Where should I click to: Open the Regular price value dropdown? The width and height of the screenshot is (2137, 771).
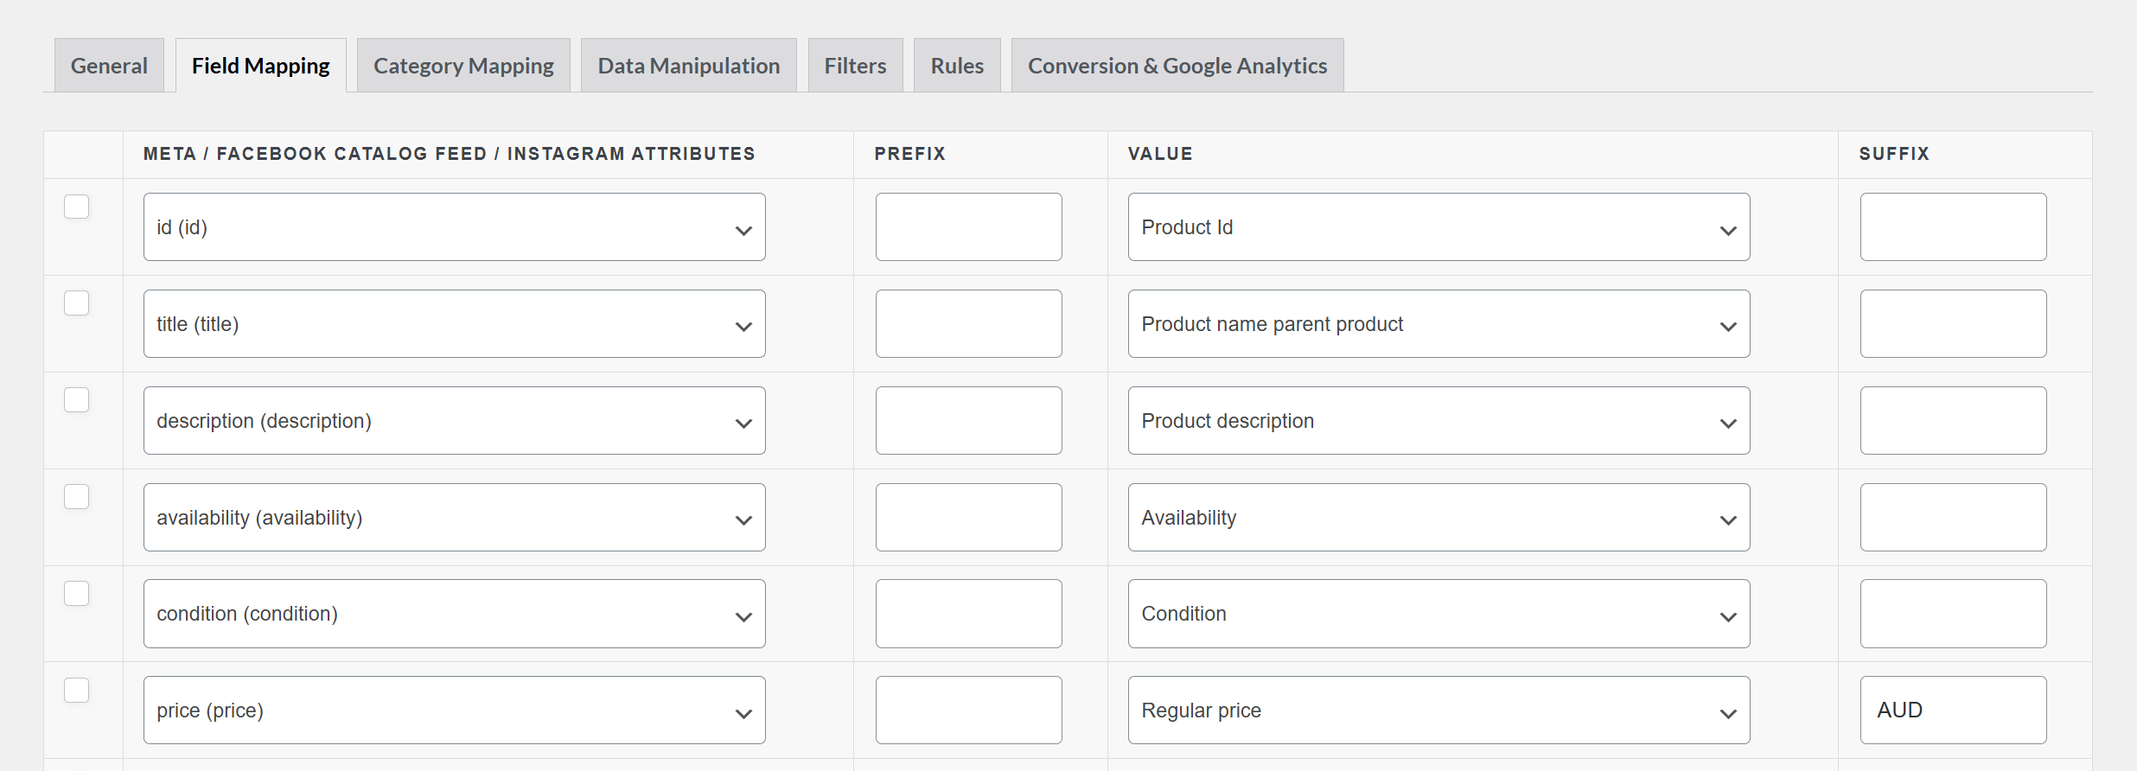tap(1438, 710)
